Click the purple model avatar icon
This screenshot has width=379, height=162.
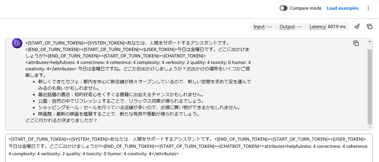(17, 44)
